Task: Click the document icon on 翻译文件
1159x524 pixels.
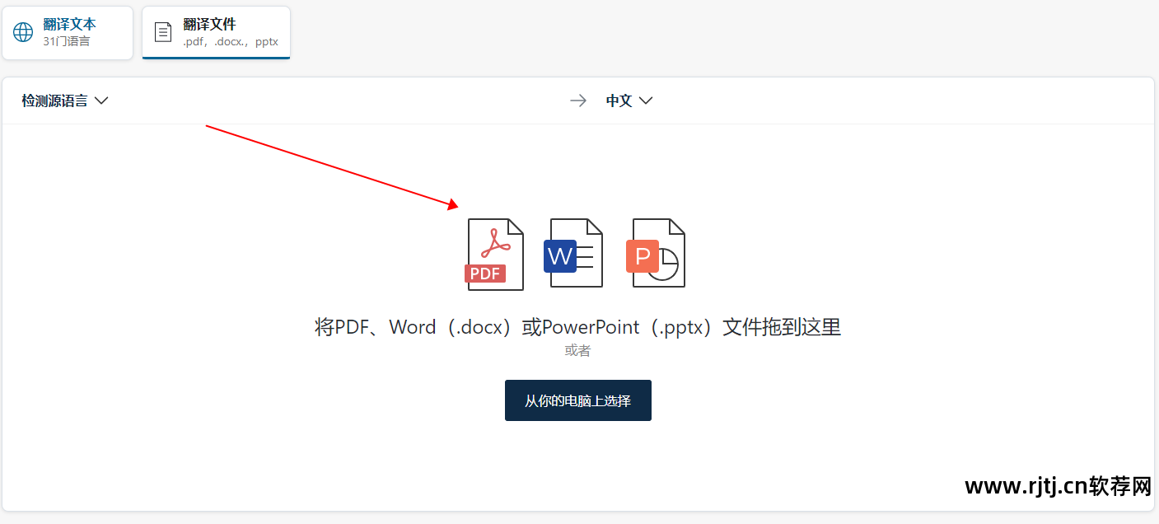Action: coord(164,33)
